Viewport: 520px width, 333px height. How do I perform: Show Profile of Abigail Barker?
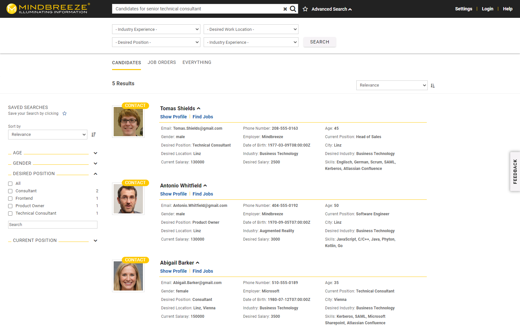[173, 271]
